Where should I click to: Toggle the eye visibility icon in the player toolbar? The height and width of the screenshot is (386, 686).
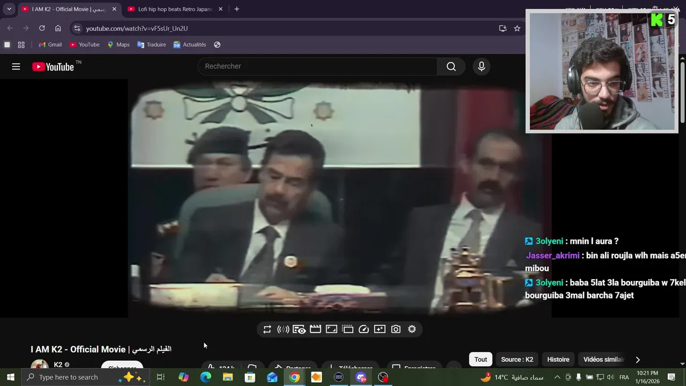tap(299, 329)
